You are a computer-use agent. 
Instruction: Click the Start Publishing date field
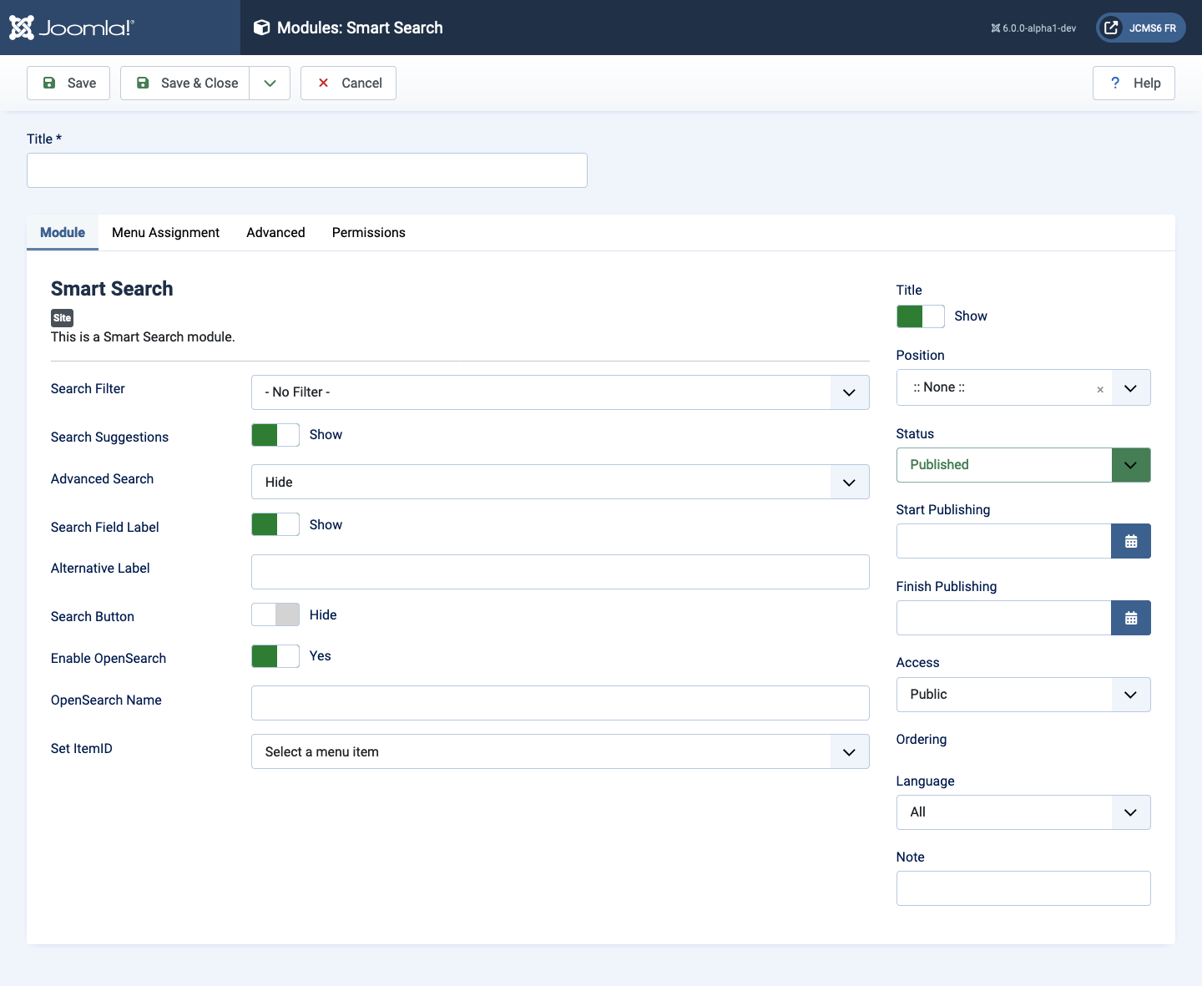(x=1003, y=541)
